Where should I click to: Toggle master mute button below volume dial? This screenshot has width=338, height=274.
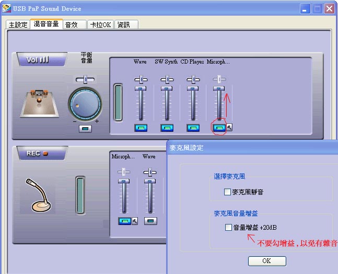[x=85, y=129]
